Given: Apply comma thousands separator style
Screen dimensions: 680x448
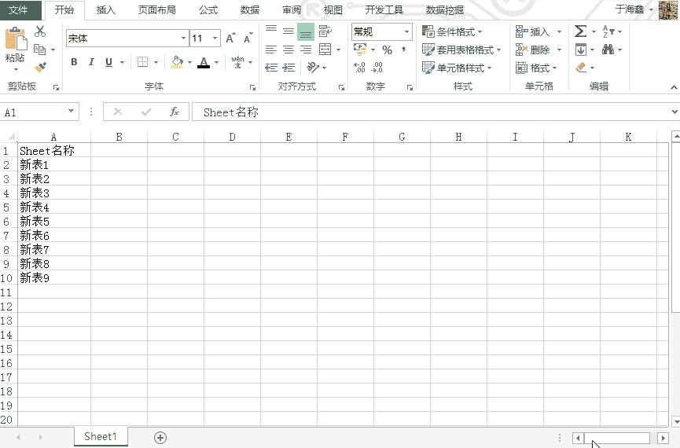Looking at the screenshot, I should (404, 49).
